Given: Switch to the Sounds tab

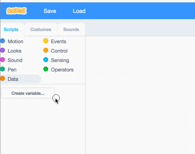Looking at the screenshot, I should click(x=71, y=30).
